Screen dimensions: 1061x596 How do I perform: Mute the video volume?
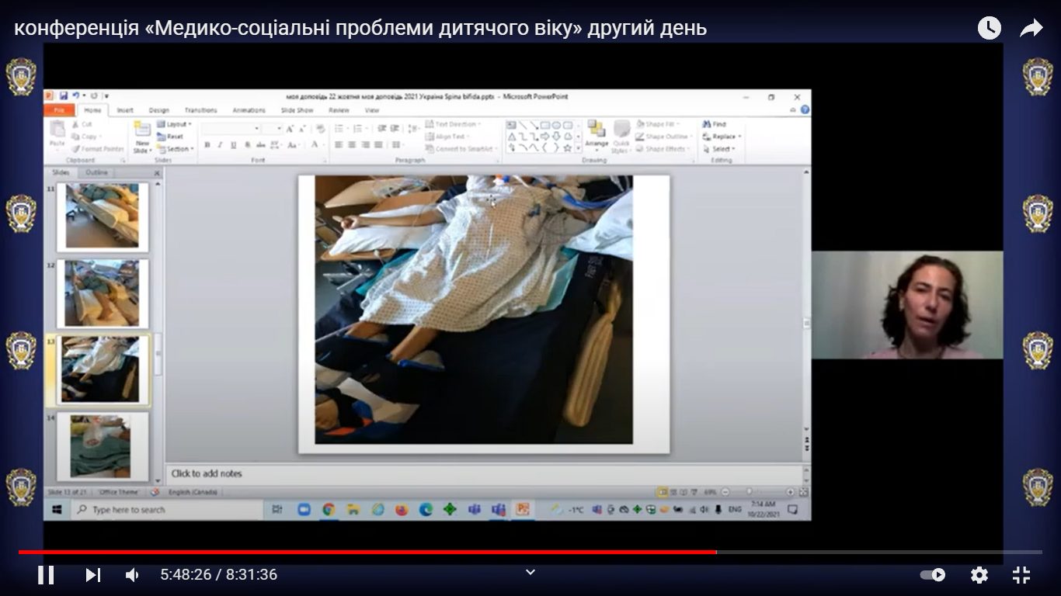(x=133, y=575)
